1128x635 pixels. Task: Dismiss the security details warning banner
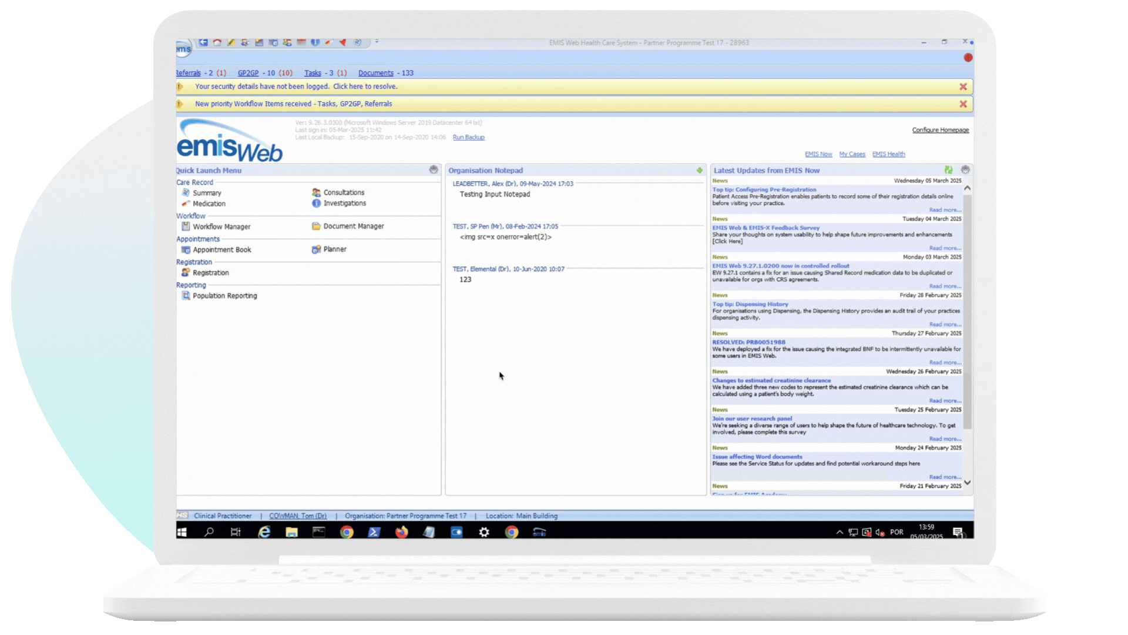[x=963, y=86]
